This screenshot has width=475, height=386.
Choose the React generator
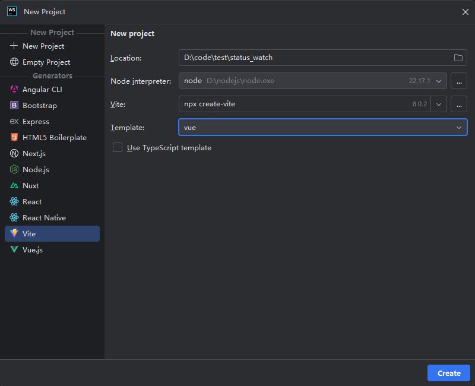coord(52,202)
